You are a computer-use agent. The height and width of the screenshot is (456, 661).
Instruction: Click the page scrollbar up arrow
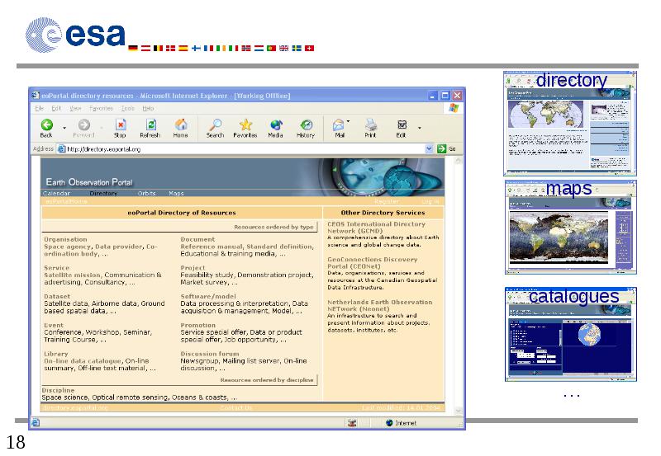[459, 161]
